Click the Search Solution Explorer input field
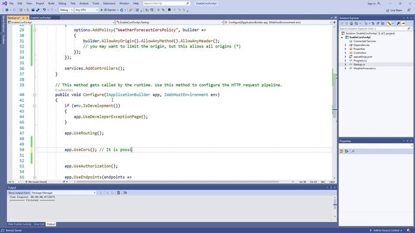 coord(373,28)
